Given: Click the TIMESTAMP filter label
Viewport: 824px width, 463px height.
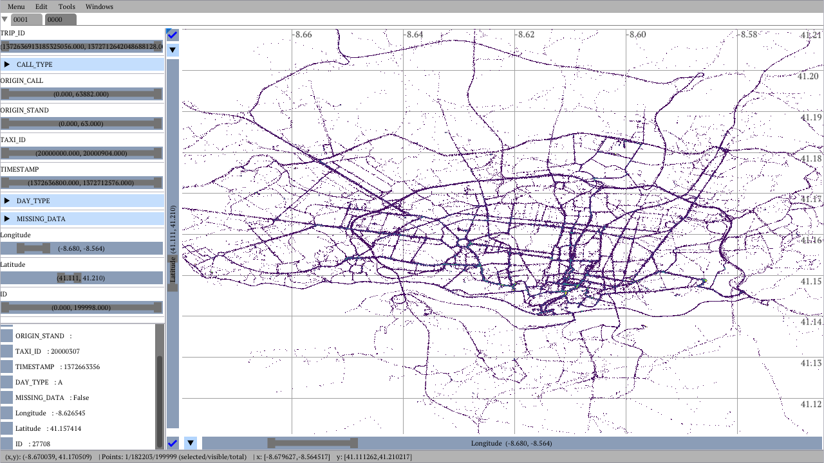Looking at the screenshot, I should coord(19,169).
